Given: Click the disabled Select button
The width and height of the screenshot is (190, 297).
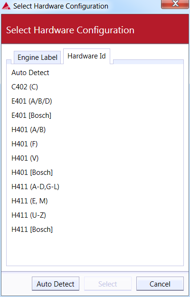Looking at the screenshot, I should click(x=108, y=284).
